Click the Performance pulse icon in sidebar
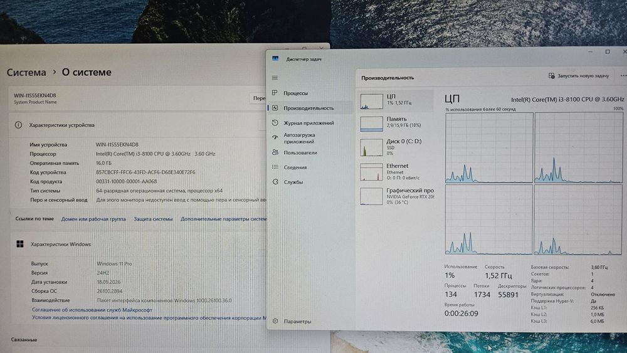This screenshot has width=627, height=353. [275, 108]
